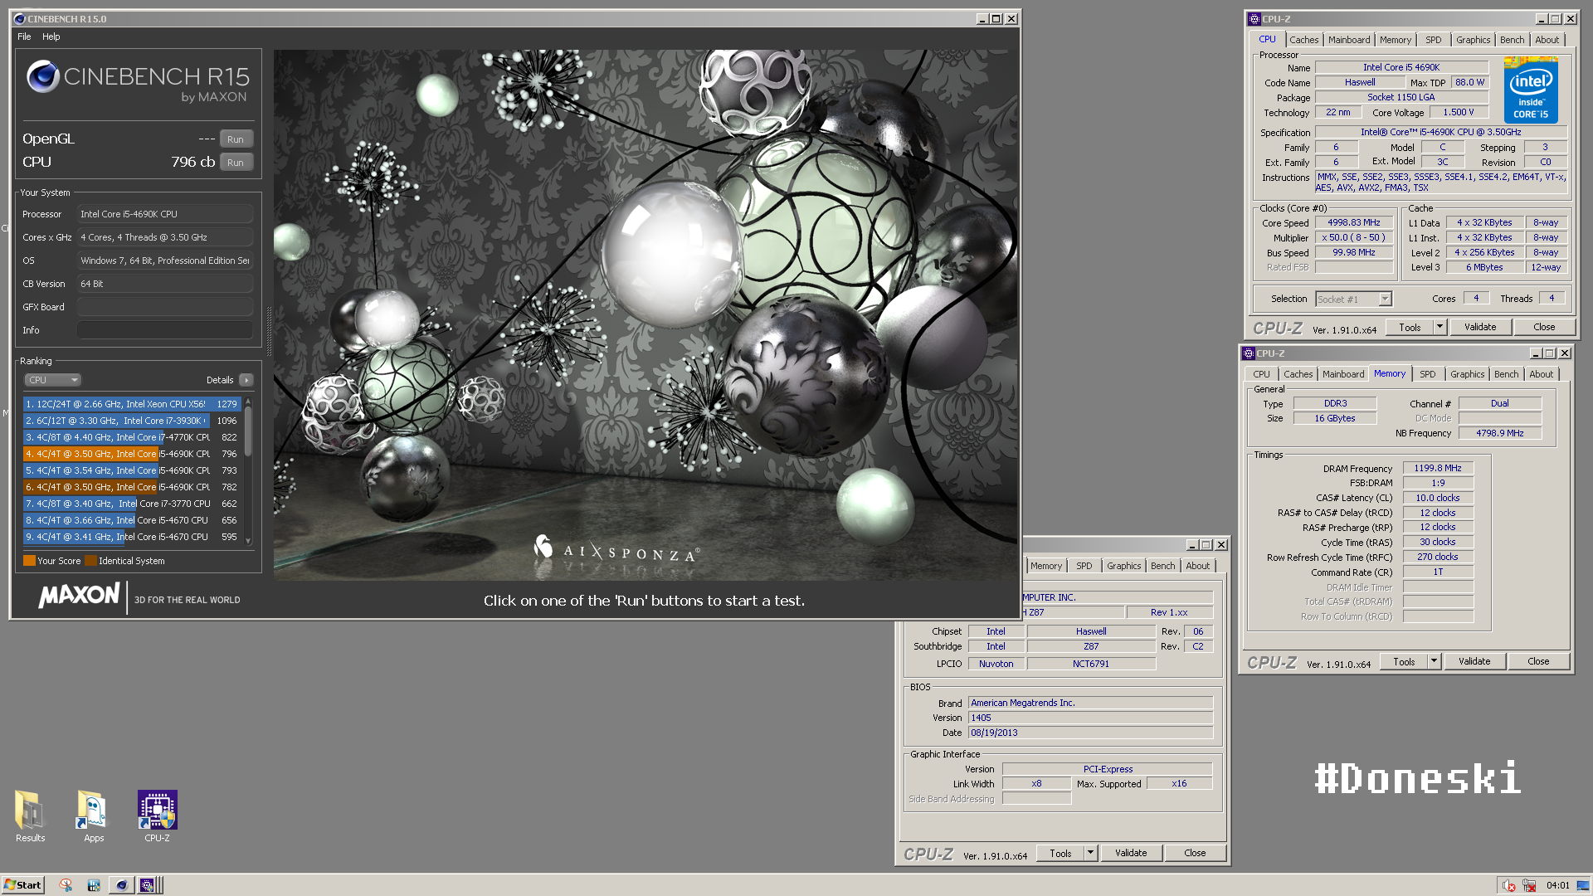Switch to Cinebench via its taskbar icon
The height and width of the screenshot is (896, 1593).
[x=121, y=885]
